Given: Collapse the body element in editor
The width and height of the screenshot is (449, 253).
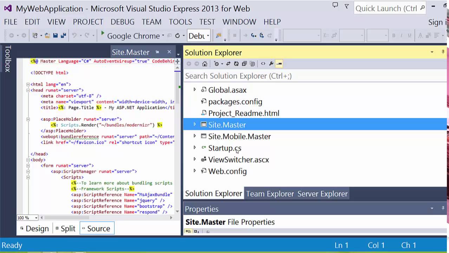Looking at the screenshot, I should 28,160.
